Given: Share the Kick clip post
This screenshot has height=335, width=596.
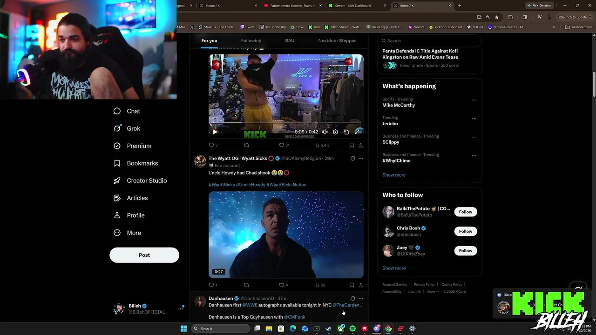Looking at the screenshot, I should [361, 145].
